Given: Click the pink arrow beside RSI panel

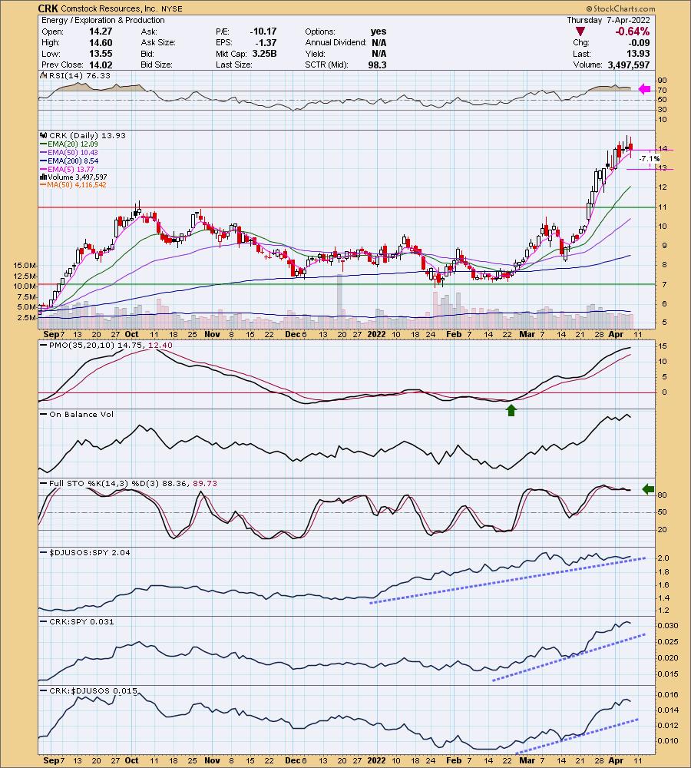Looking at the screenshot, I should (x=644, y=89).
